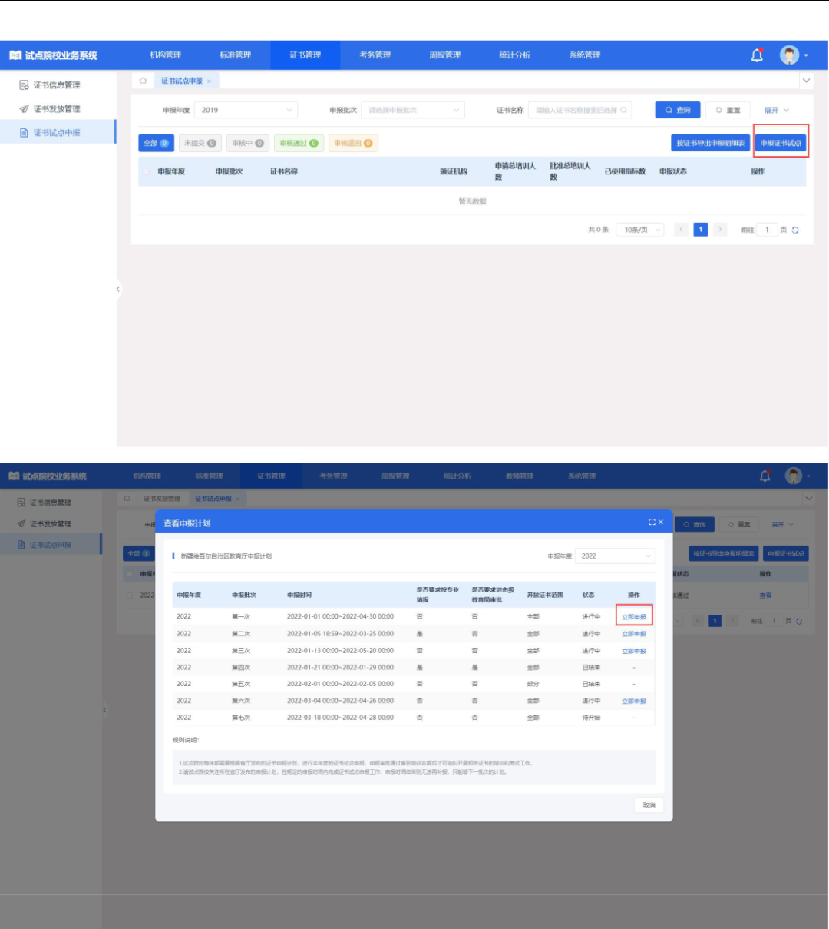Click the pagination refresh icon in the lower screenshot
Image resolution: width=829 pixels, height=929 pixels.
(x=799, y=621)
